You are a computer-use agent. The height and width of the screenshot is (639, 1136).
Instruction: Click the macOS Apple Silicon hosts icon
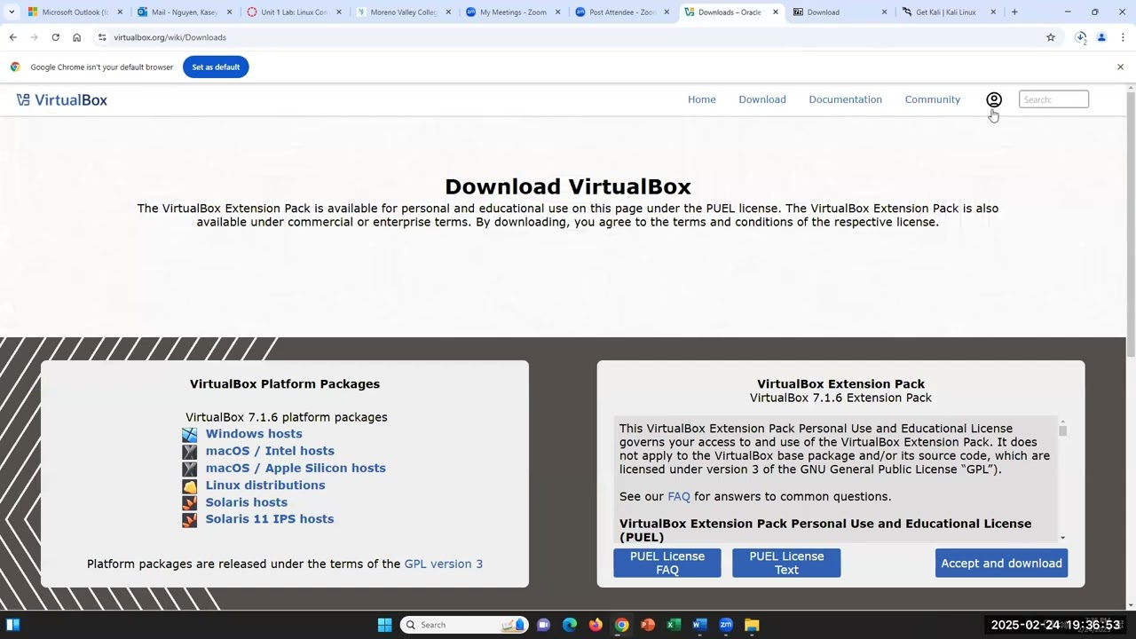click(x=190, y=469)
